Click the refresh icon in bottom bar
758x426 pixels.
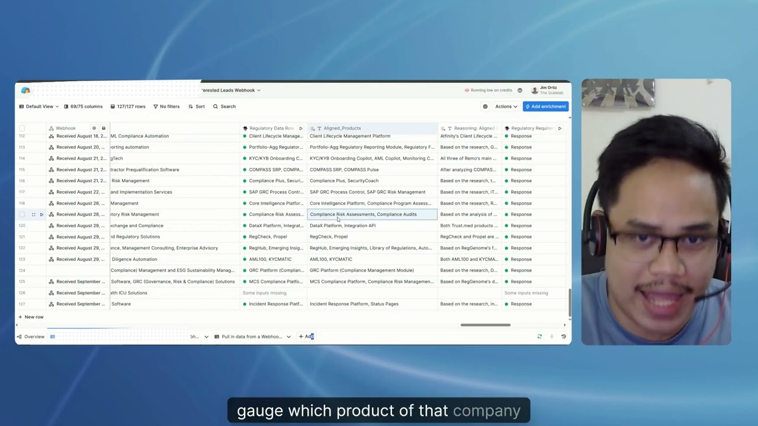(539, 337)
